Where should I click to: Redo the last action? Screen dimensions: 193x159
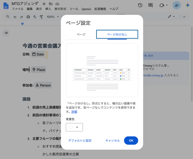tap(22, 17)
